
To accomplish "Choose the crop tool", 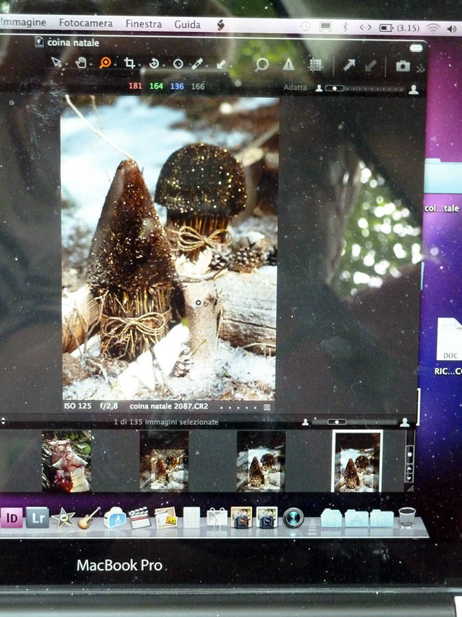I will tap(129, 63).
